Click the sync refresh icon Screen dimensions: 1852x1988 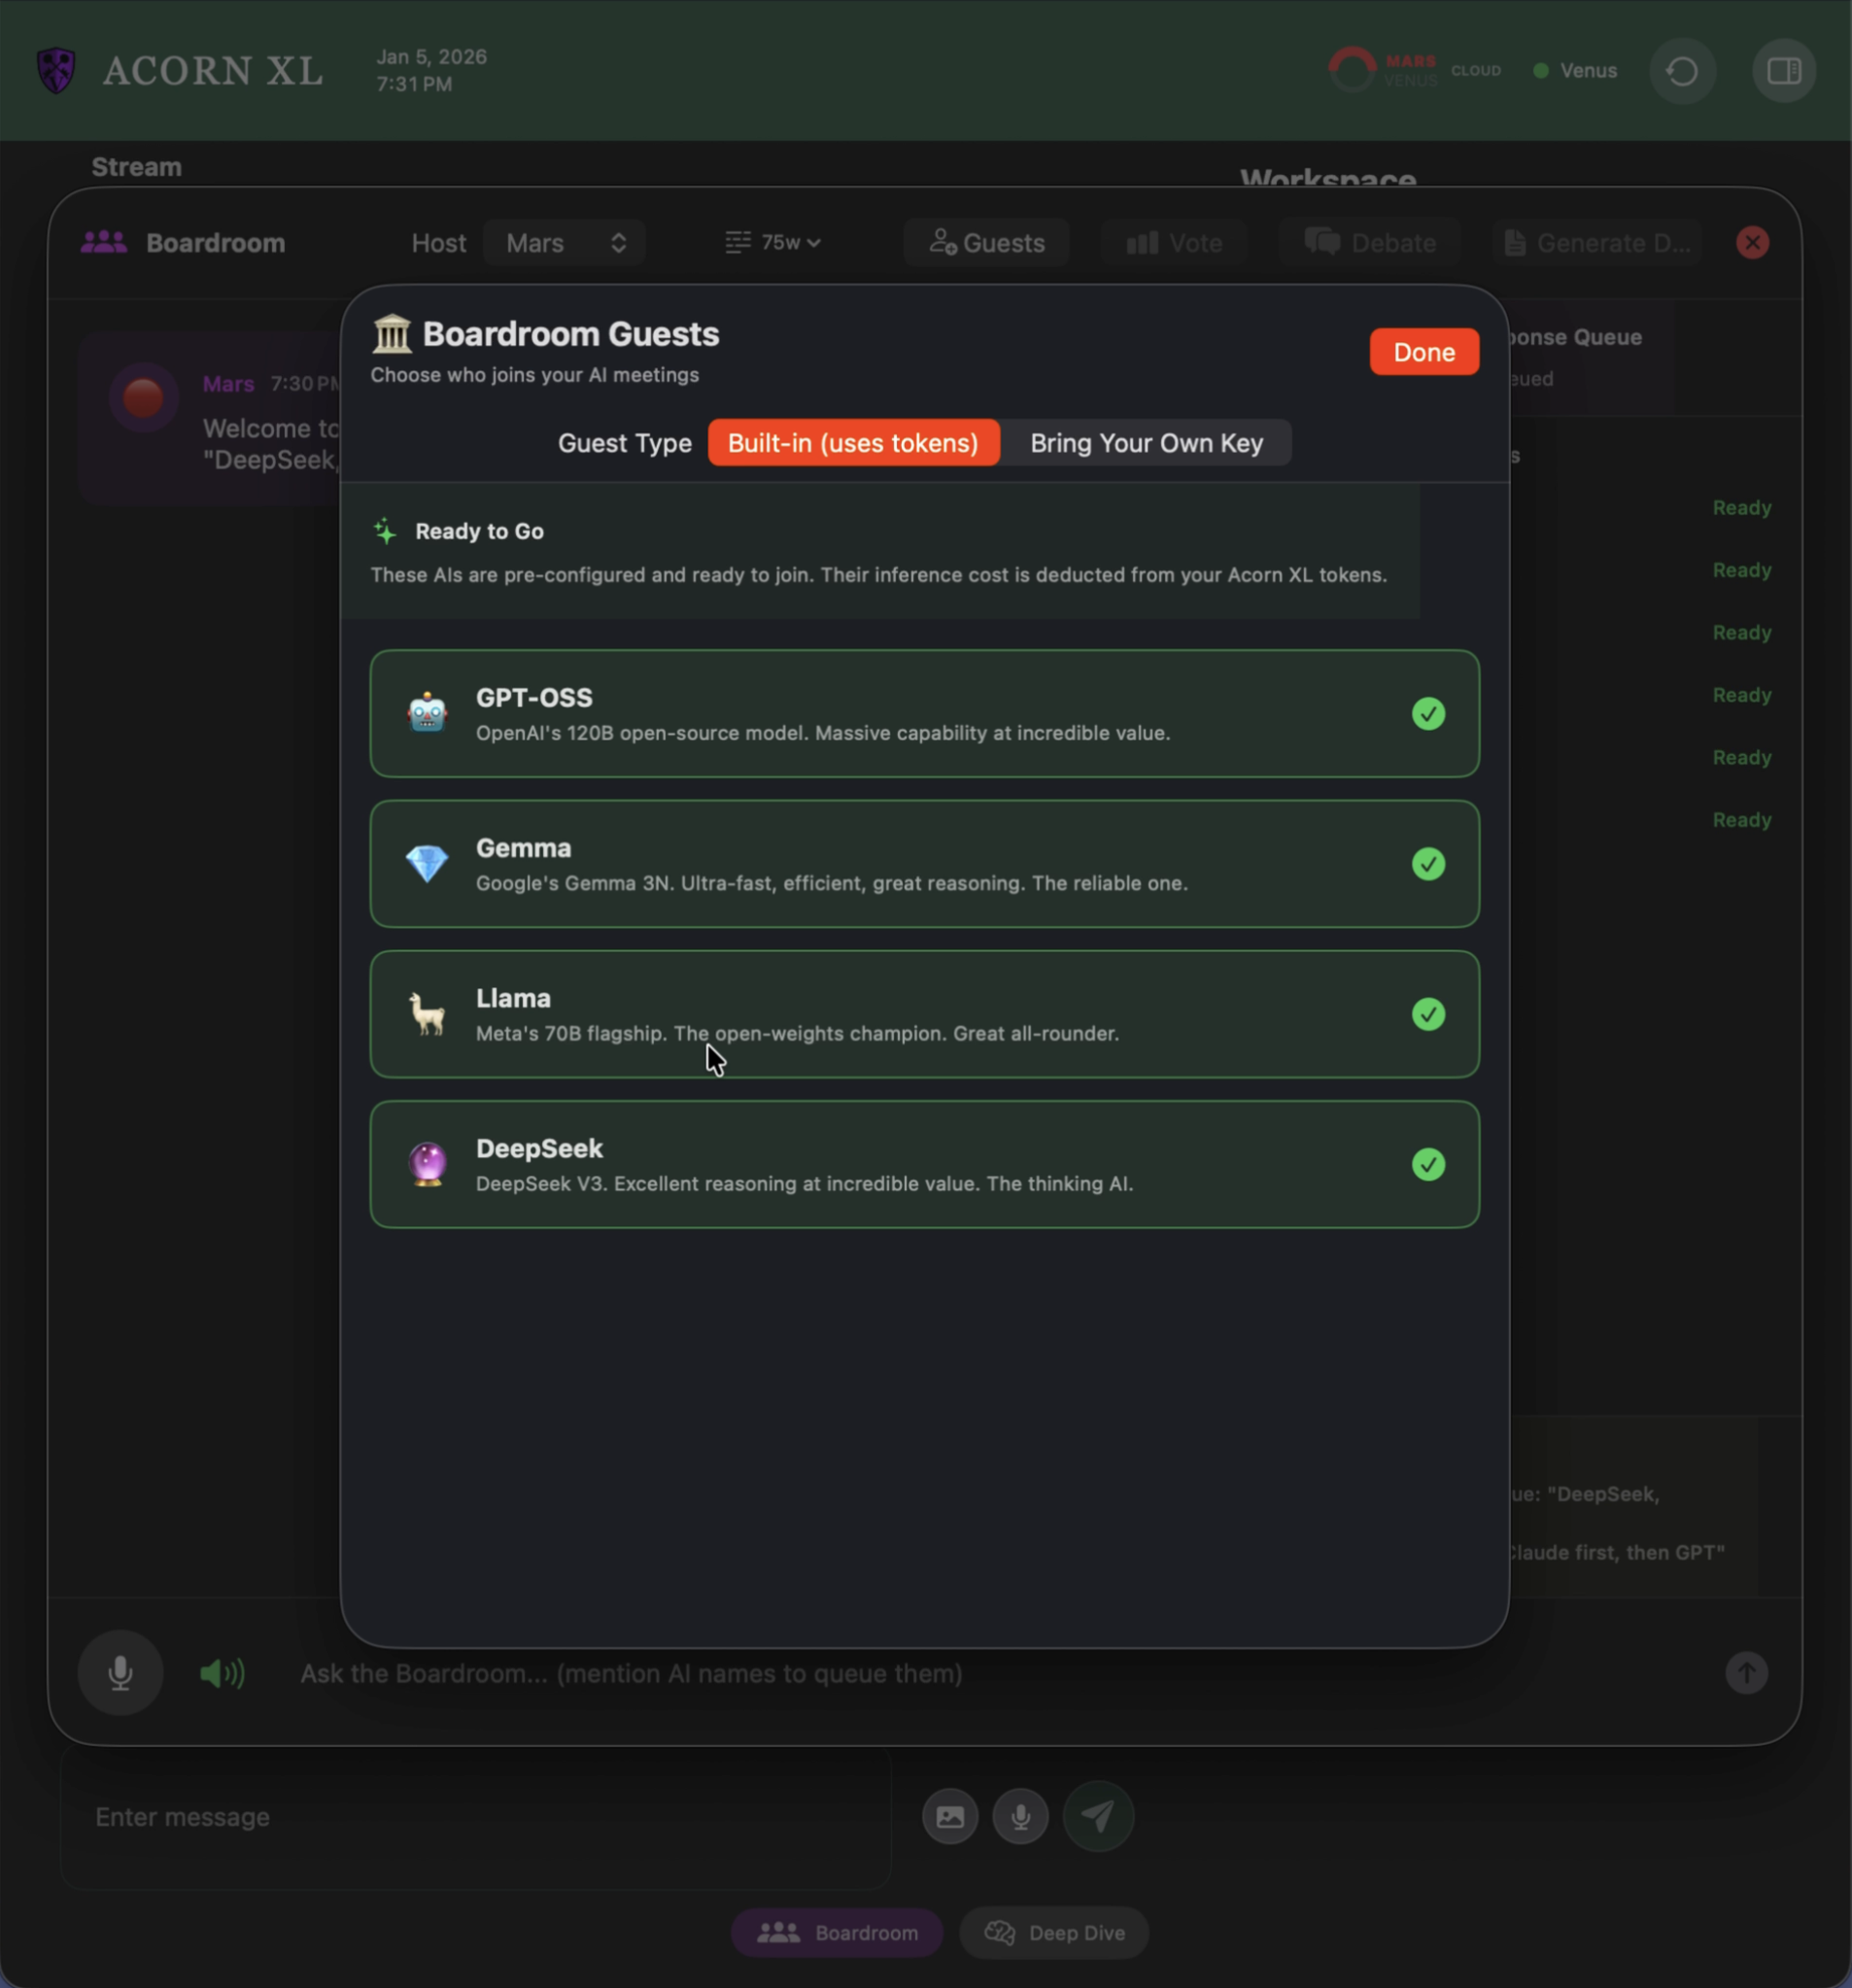tap(1681, 70)
